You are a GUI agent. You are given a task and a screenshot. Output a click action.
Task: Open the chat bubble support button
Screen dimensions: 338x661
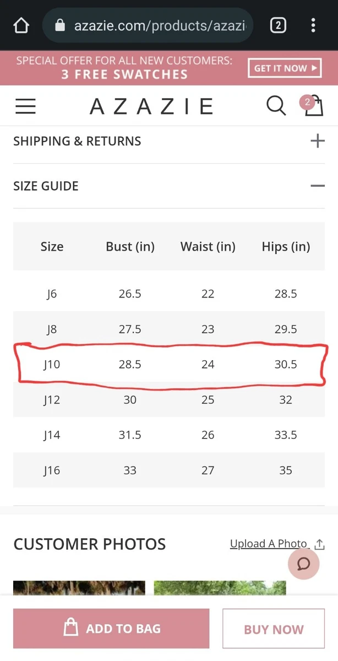coord(304,564)
